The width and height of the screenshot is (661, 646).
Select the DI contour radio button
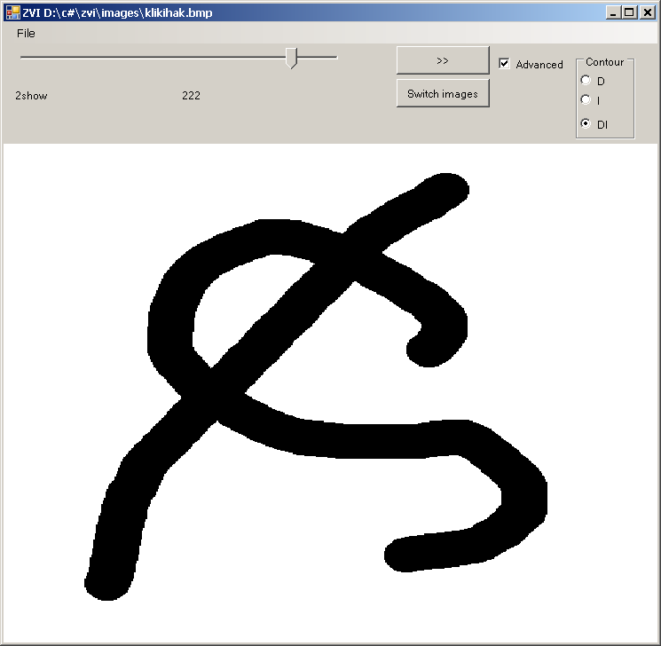[x=586, y=123]
